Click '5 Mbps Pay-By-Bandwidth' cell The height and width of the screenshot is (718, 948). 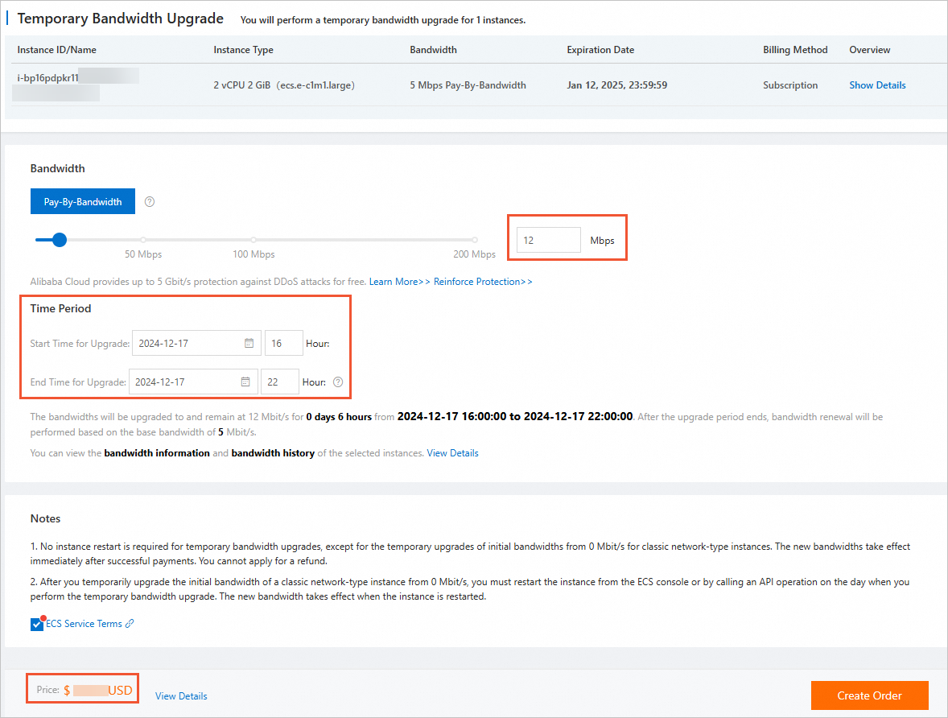(x=468, y=85)
